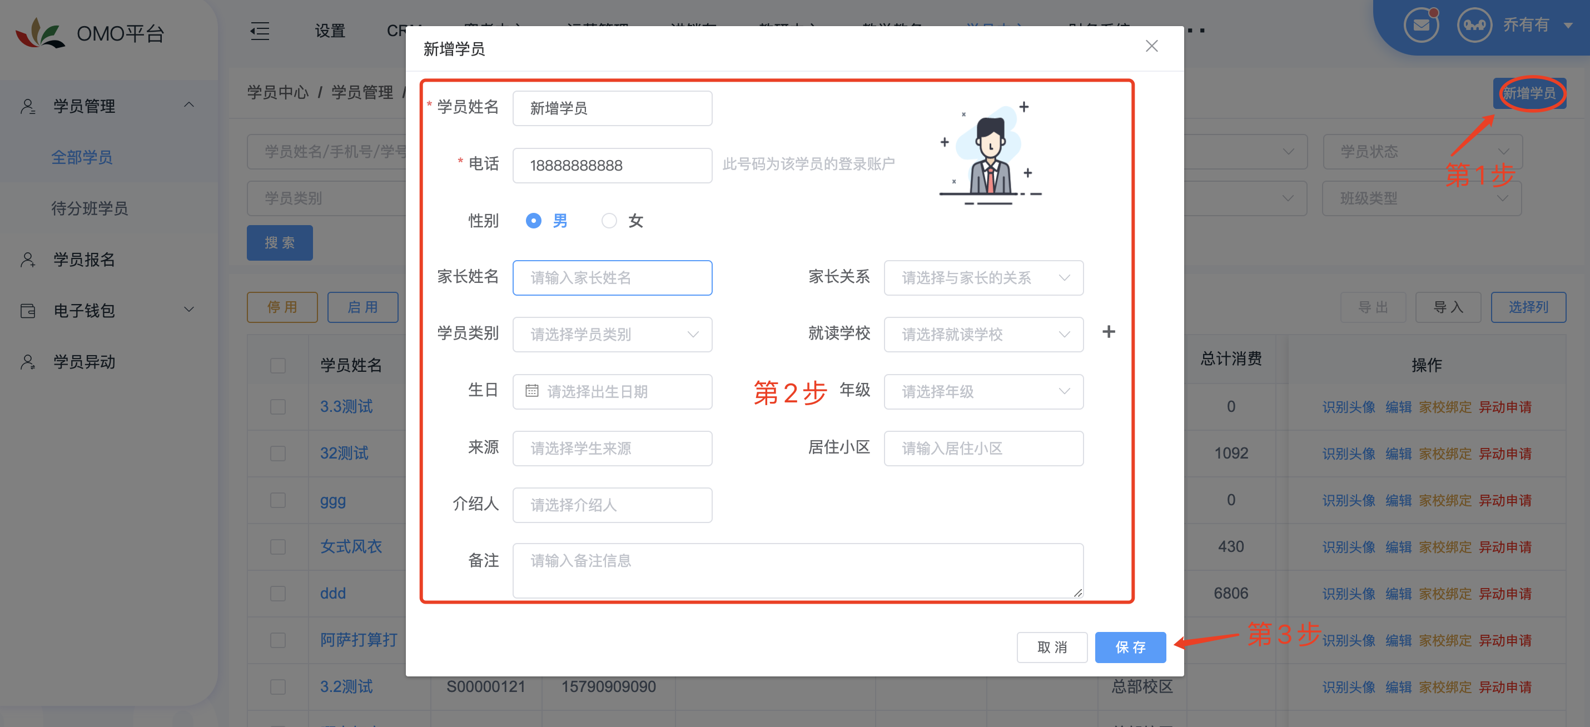Viewport: 1590px width, 727px height.
Task: Click the sidebar collapse menu icon
Action: 260,31
